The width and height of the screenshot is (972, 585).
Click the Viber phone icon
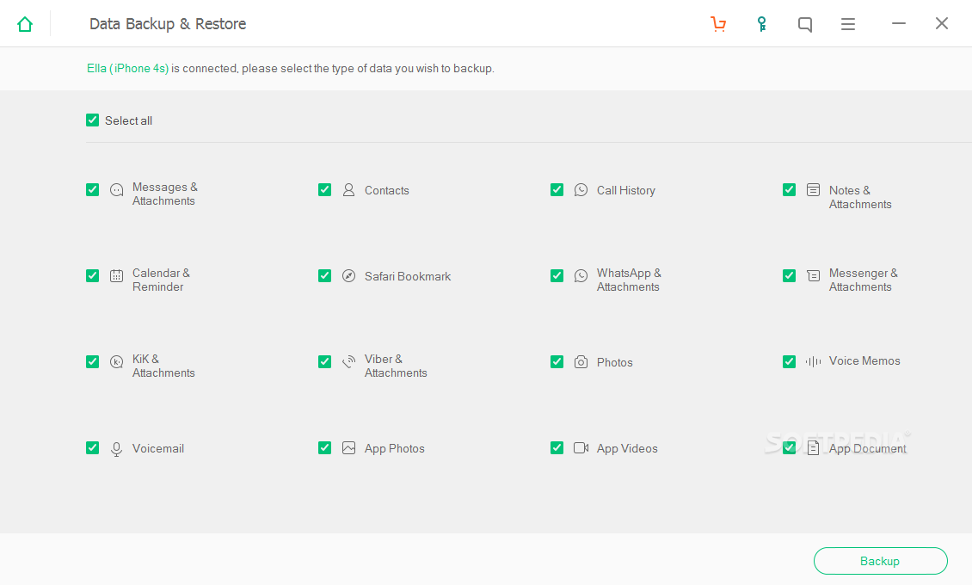tap(349, 361)
